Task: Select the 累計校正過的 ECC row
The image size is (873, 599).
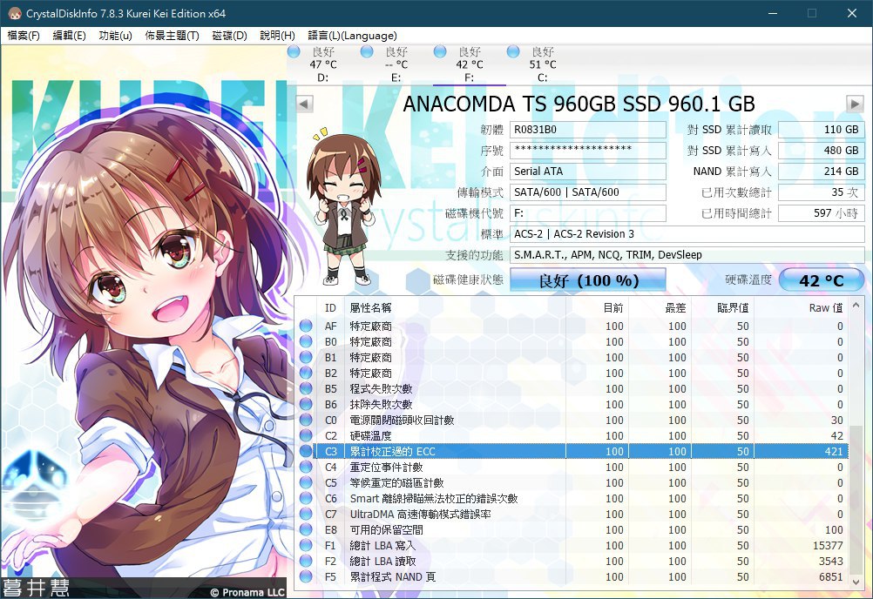Action: (x=572, y=451)
